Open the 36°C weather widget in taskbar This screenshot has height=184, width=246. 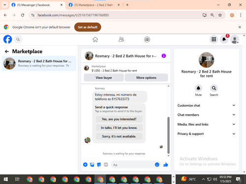click(188, 179)
